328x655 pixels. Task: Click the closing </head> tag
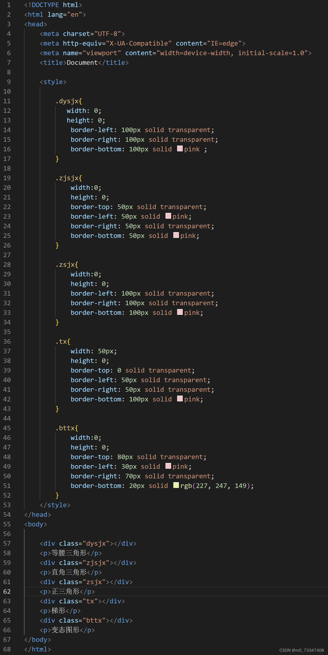pyautogui.click(x=38, y=514)
